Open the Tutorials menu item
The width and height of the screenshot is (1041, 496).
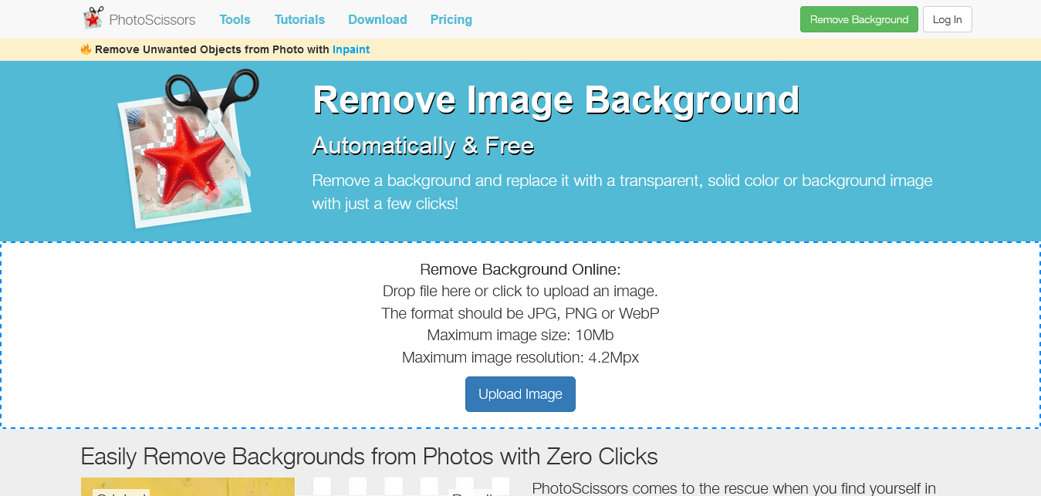[x=299, y=19]
